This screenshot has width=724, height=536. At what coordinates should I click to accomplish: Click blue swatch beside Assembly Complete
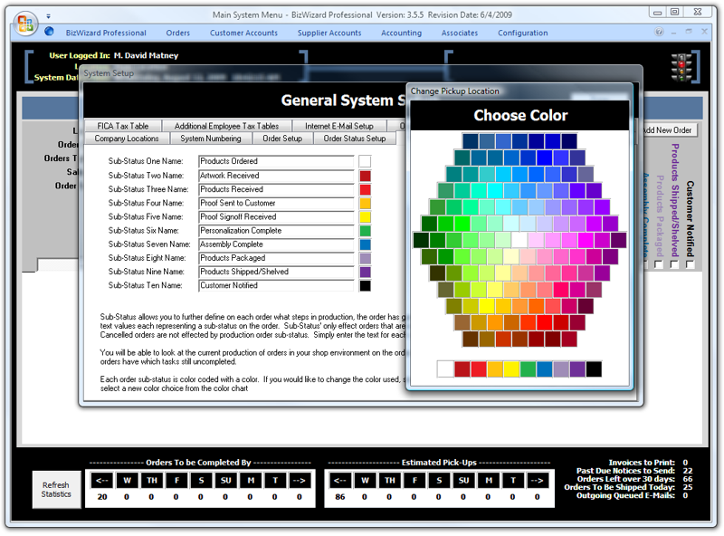click(365, 244)
